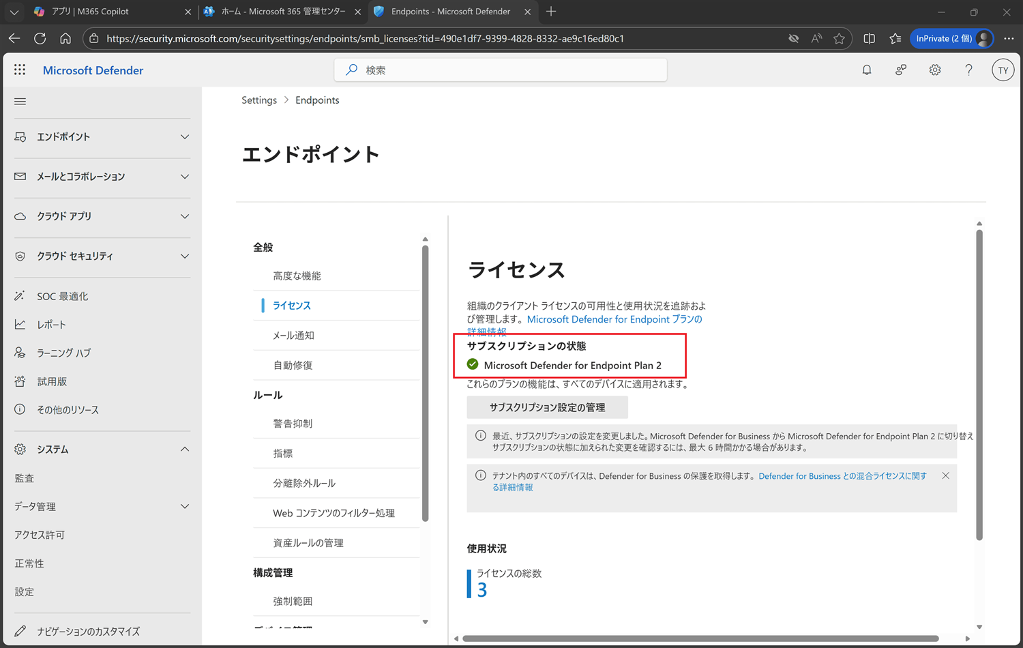
Task: Click the tracking prevention eye icon
Action: (793, 38)
